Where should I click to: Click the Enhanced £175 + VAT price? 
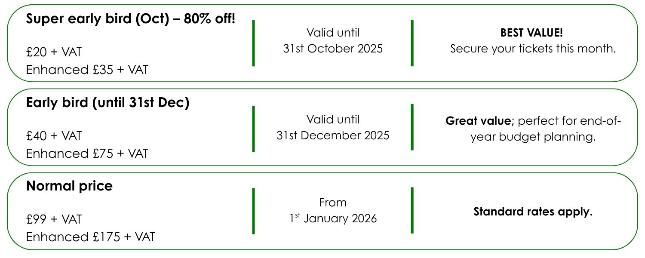coord(90,237)
